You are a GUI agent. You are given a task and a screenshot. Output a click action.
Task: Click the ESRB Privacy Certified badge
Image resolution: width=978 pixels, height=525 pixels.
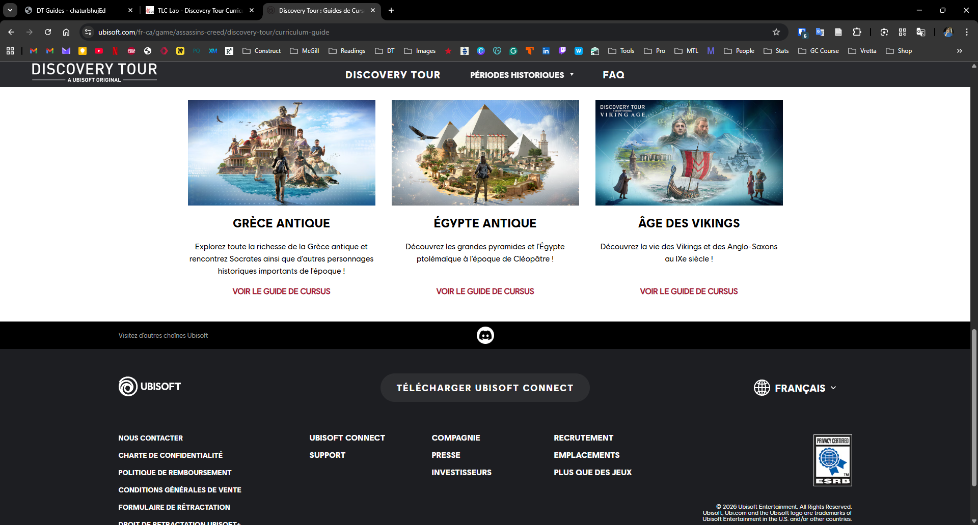pyautogui.click(x=832, y=460)
